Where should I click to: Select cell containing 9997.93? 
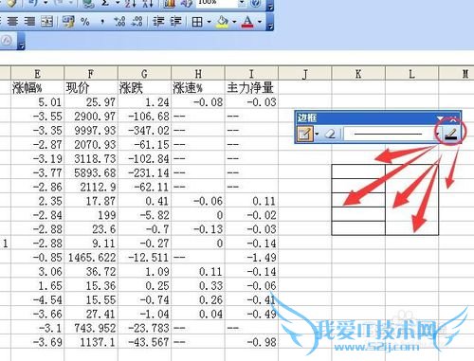point(91,130)
